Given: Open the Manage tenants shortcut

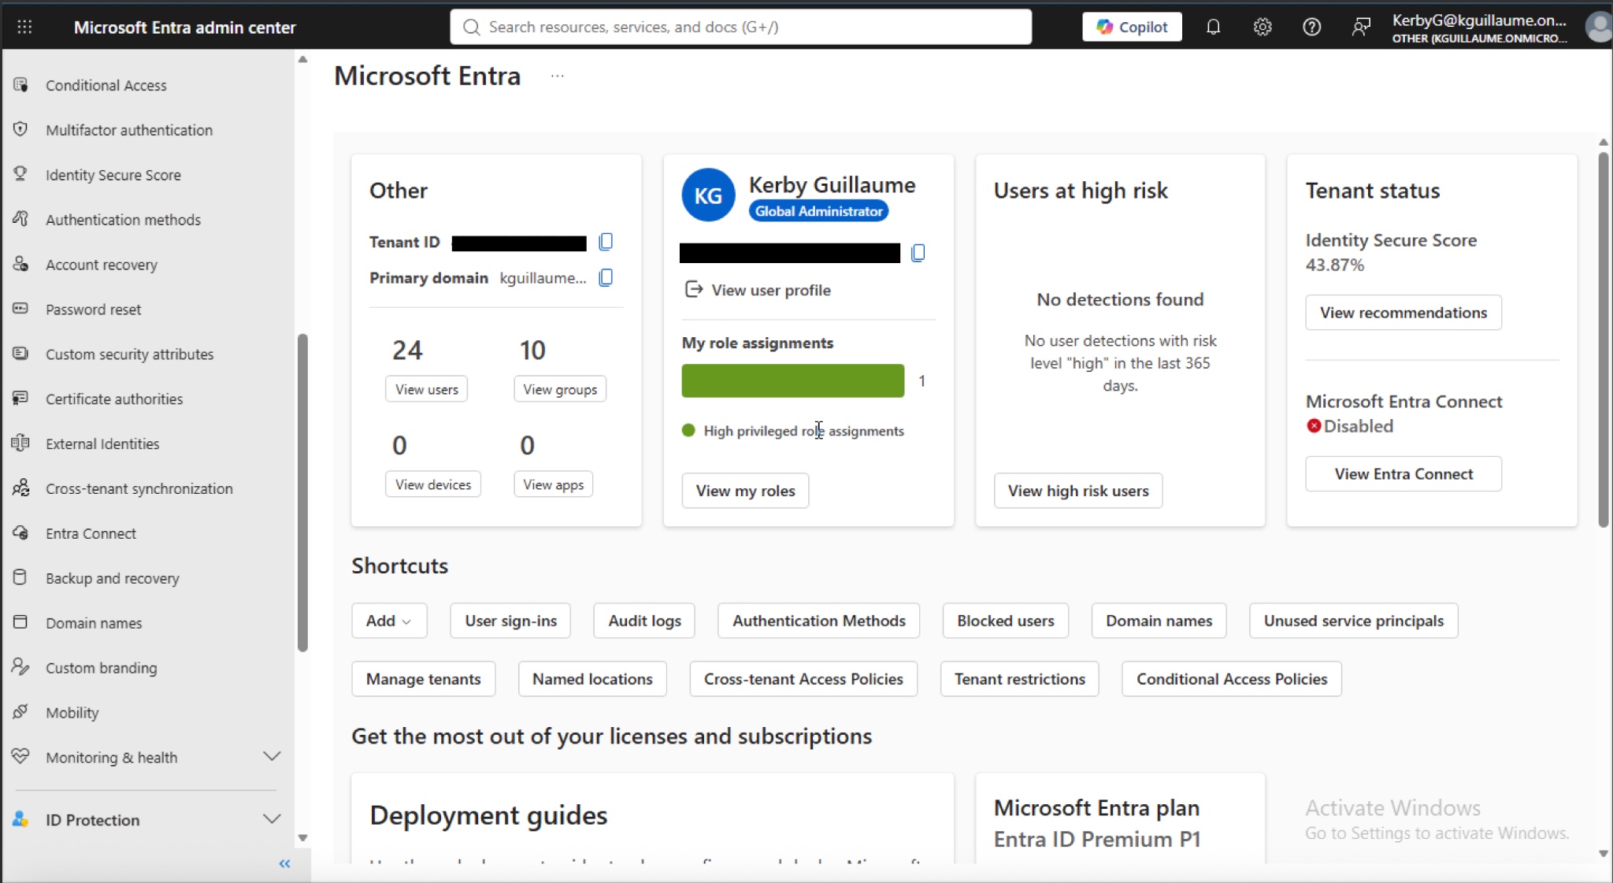Looking at the screenshot, I should [423, 679].
